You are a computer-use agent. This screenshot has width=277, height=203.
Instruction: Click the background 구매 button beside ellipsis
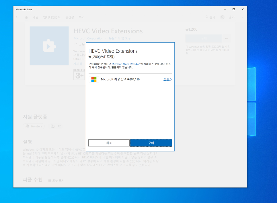pyautogui.click(x=204, y=38)
